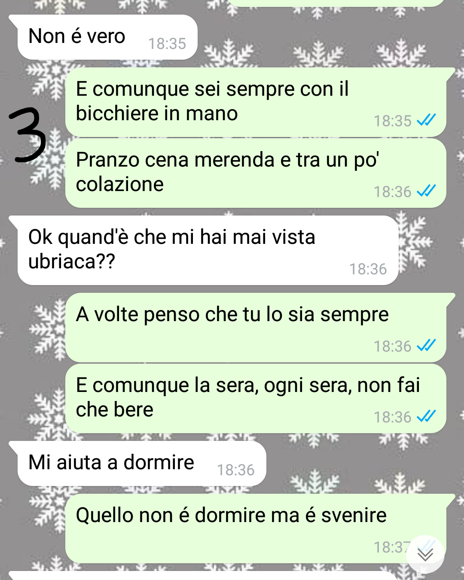Select the 'Mi aiuta a dormire' message
Image resolution: width=464 pixels, height=580 pixels.
[x=142, y=464]
